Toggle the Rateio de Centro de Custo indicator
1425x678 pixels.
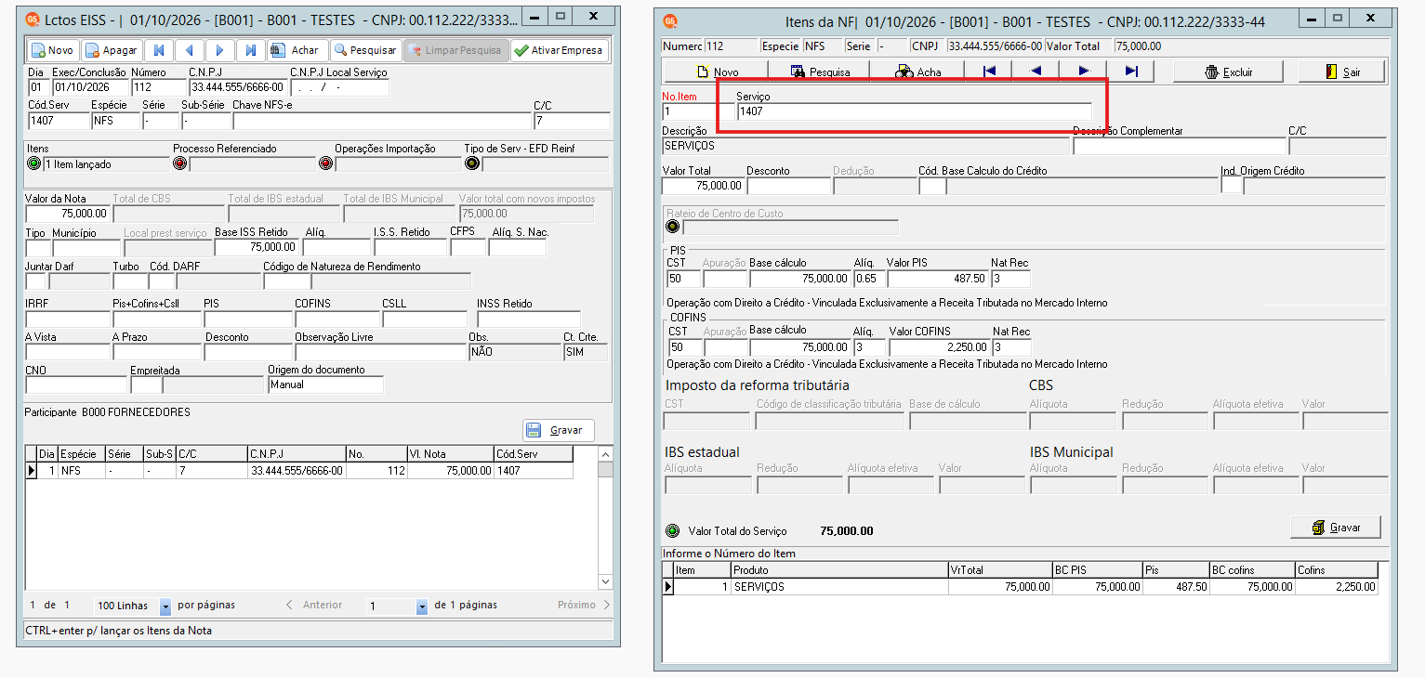672,227
